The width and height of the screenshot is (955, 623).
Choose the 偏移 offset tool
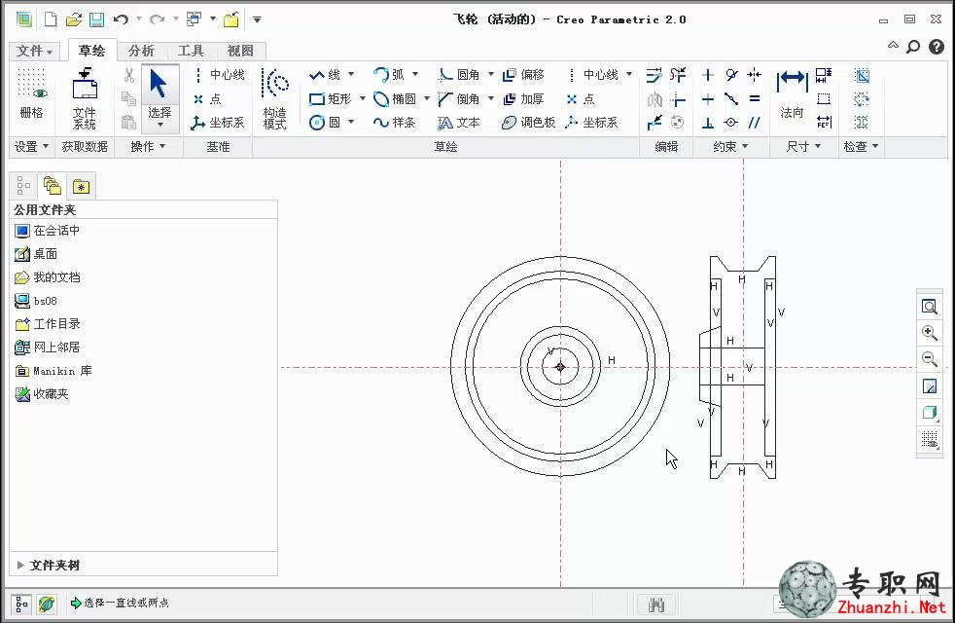(x=523, y=74)
